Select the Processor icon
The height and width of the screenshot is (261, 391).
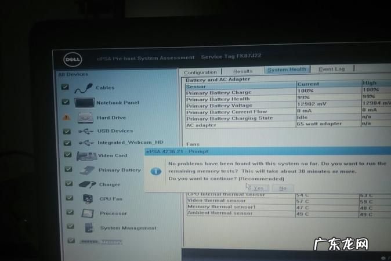(x=88, y=213)
